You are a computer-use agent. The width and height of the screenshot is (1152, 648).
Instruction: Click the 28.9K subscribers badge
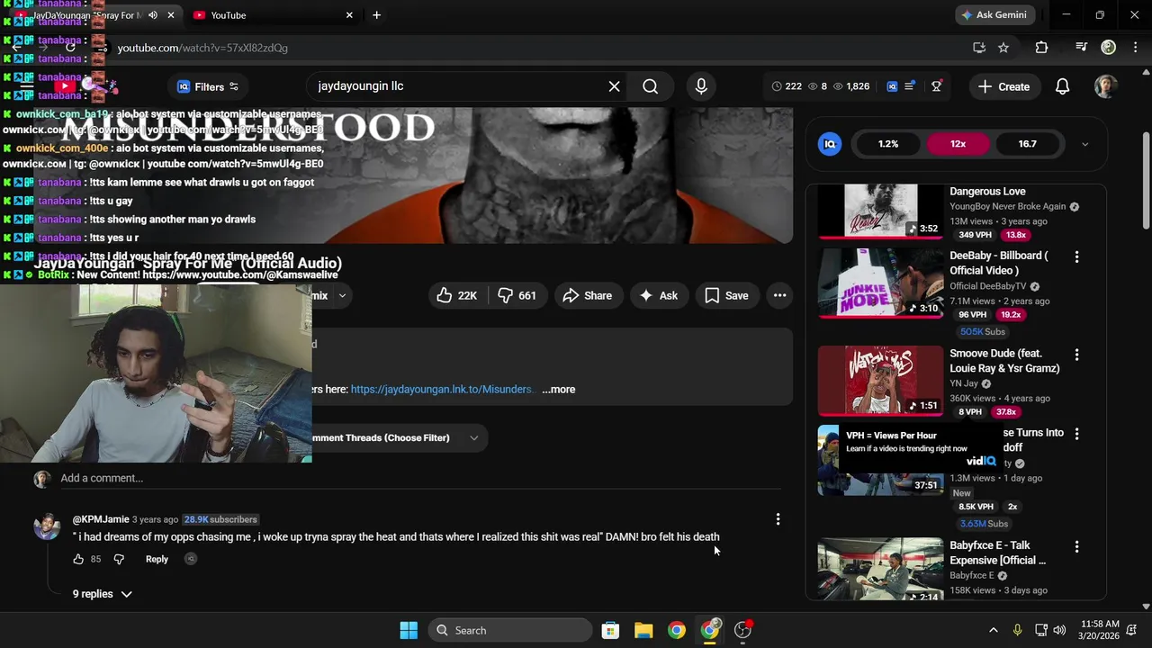(221, 519)
